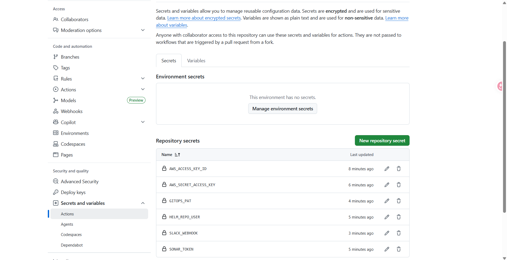Click the '3 minutes ago' timestamp
The image size is (507, 260).
[361, 233]
